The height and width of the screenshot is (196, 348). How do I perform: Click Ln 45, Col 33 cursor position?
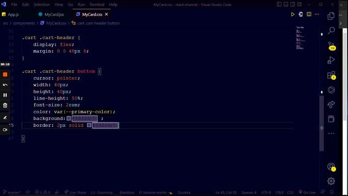coord(226,192)
